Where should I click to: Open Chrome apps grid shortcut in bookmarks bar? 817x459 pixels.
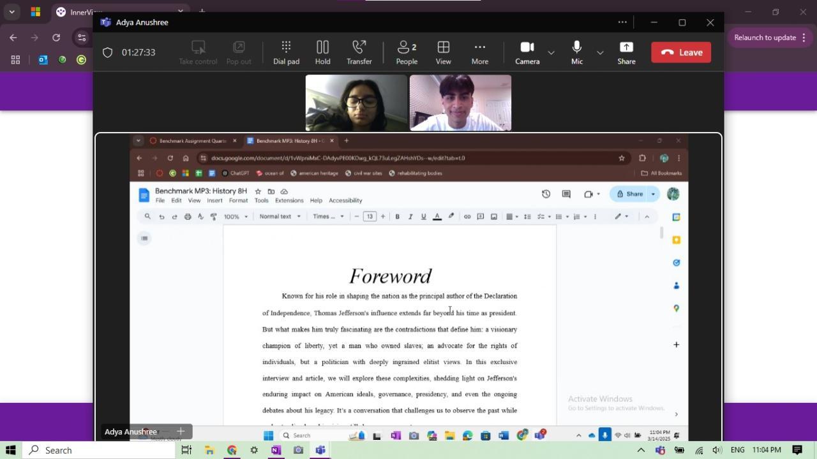click(15, 60)
